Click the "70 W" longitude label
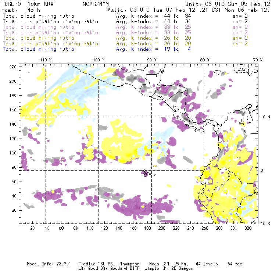Screen dimensions: 272x272 click(x=258, y=60)
